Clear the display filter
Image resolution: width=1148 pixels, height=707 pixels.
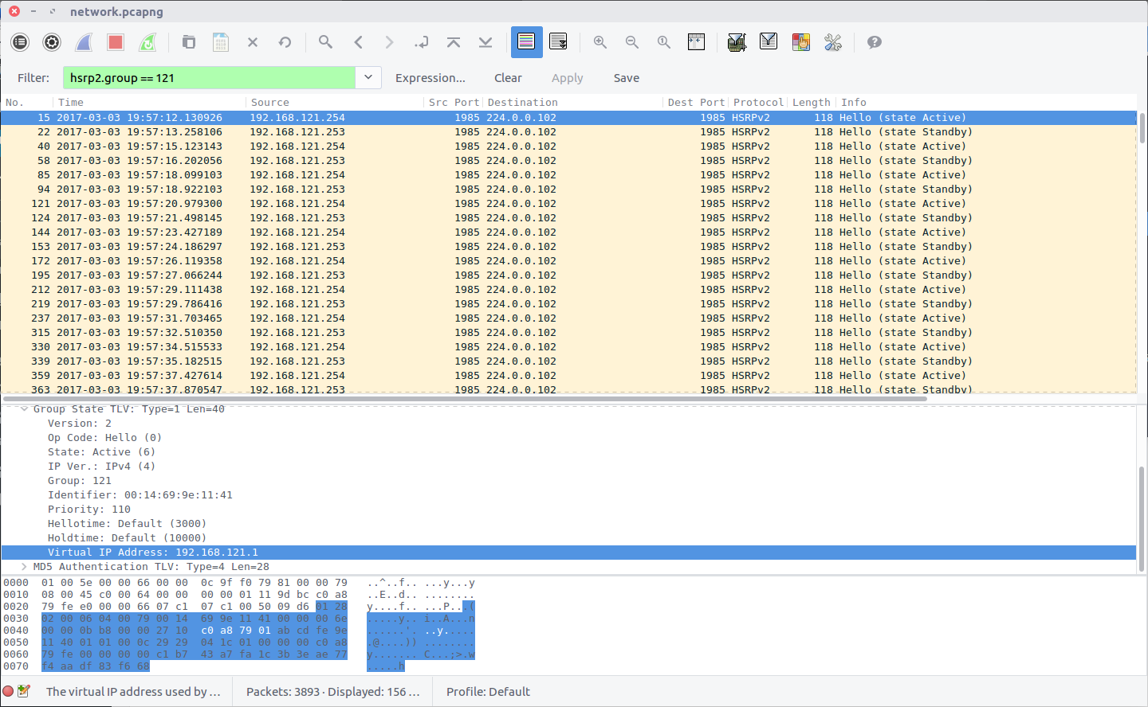click(x=508, y=78)
